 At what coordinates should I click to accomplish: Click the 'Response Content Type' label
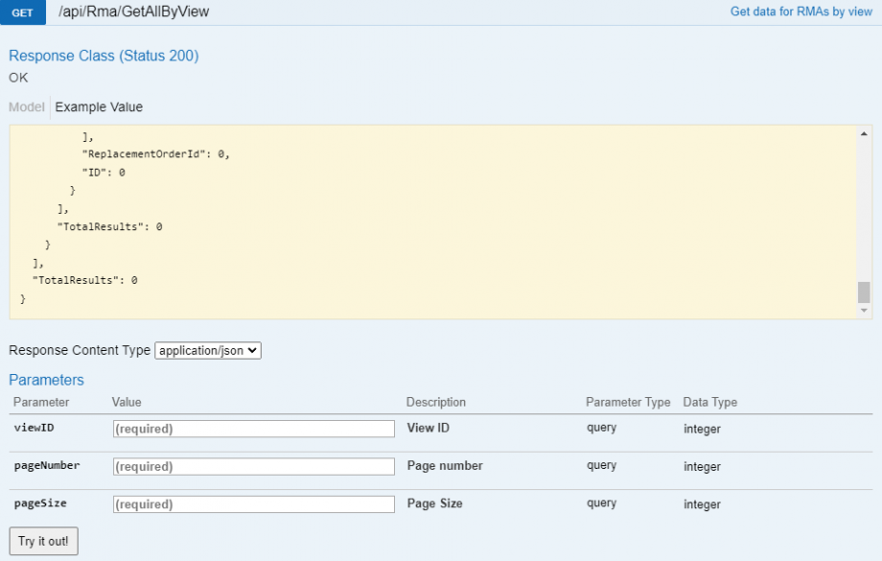tap(80, 350)
